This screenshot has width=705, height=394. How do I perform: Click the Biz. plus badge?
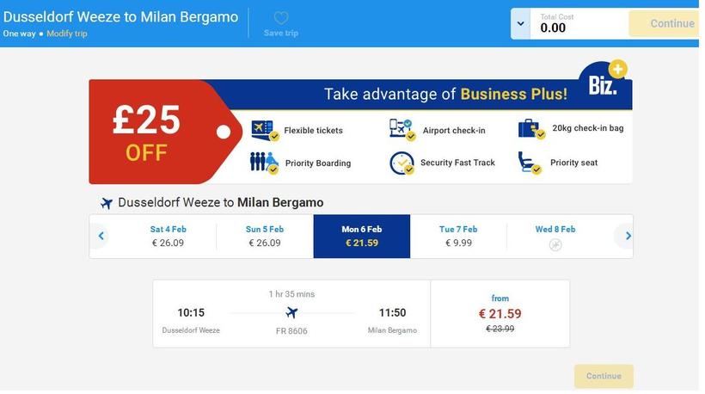(x=605, y=83)
